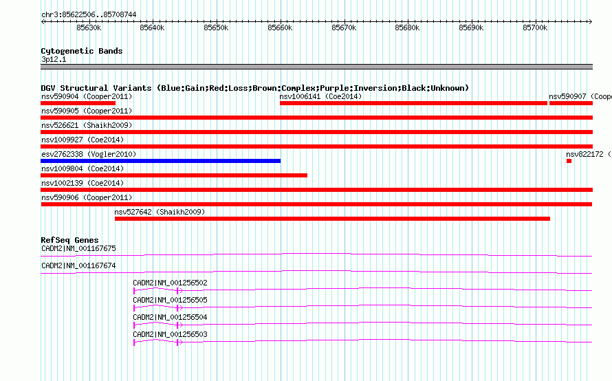Screen dimensions: 612x381
Task: Select the nsv1006141 (Coe2014) variant label
Action: 321,96
